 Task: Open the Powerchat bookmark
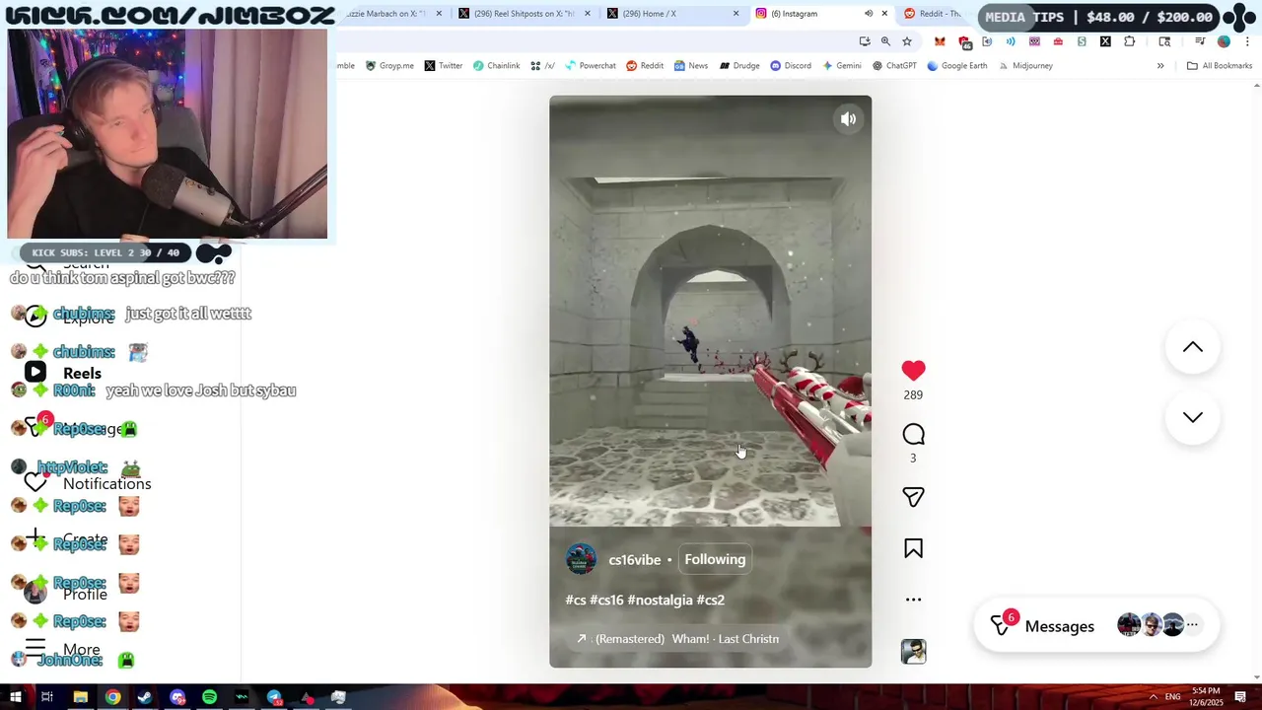point(590,66)
